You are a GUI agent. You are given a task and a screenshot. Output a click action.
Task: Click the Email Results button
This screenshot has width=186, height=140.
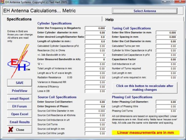click(x=20, y=122)
